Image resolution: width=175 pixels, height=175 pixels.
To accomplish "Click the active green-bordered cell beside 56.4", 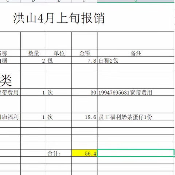I will pyautogui.click(x=136, y=153).
